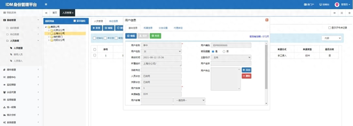Click the green 关闭 button
Image resolution: width=353 pixels, height=126 pixels.
pyautogui.click(x=155, y=36)
